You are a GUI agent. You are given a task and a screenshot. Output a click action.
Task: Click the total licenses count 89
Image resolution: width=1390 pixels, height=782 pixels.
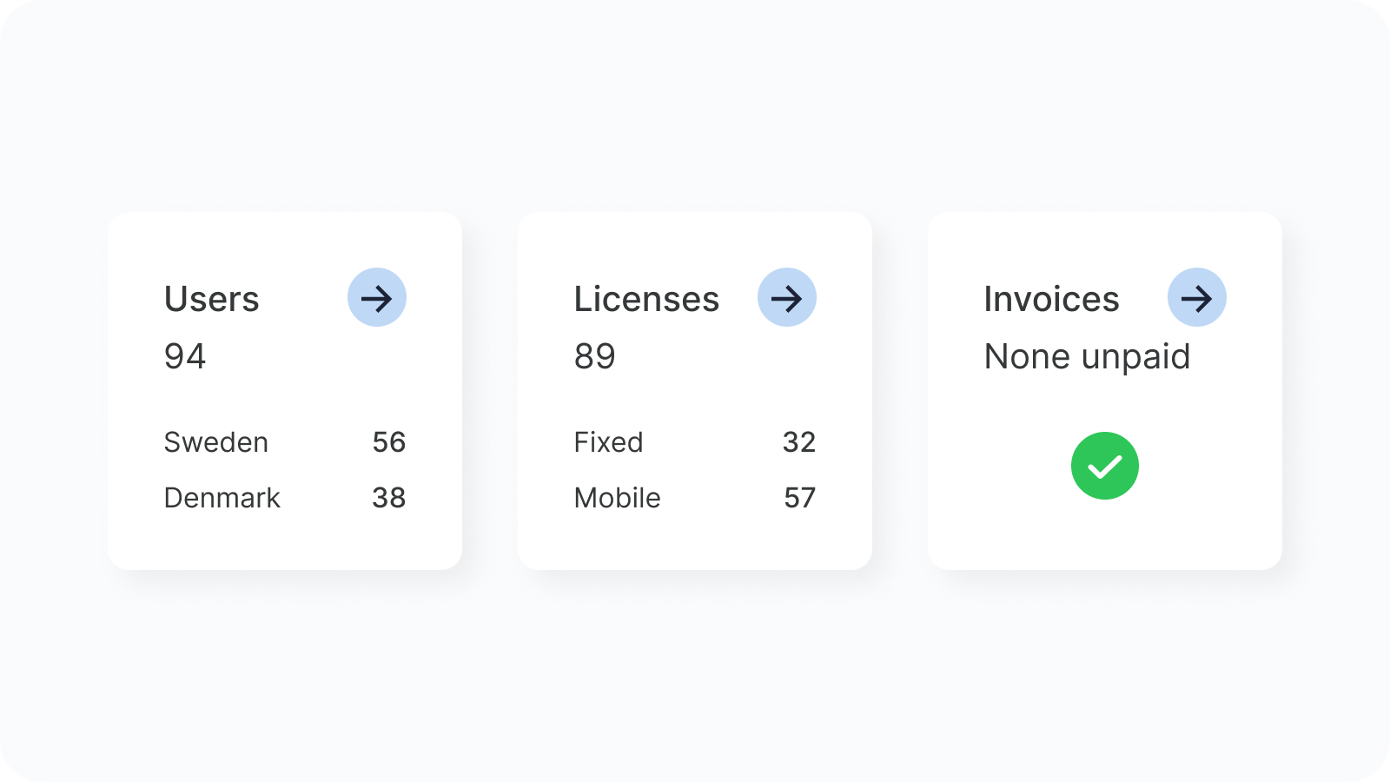click(x=595, y=356)
